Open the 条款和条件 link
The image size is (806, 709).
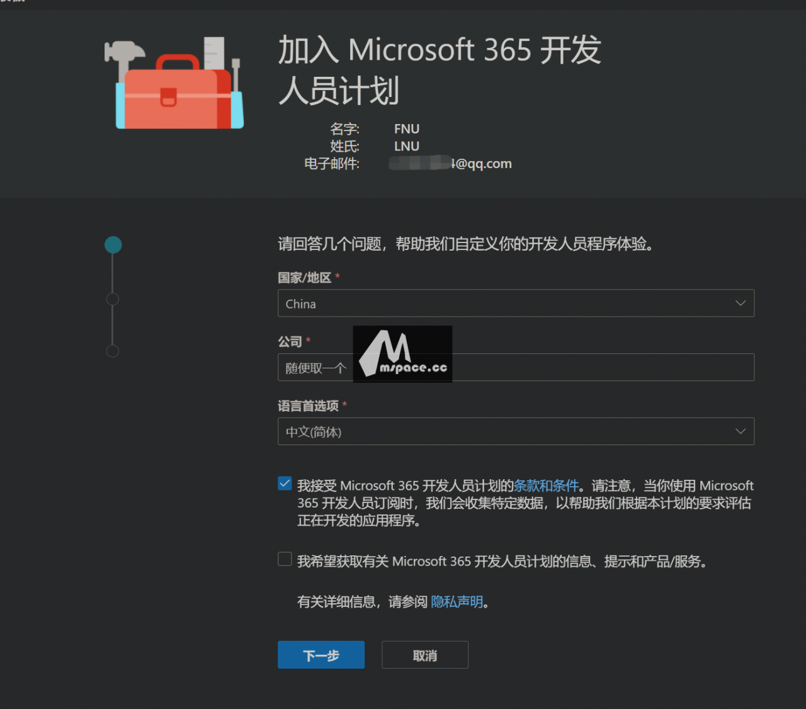click(546, 485)
